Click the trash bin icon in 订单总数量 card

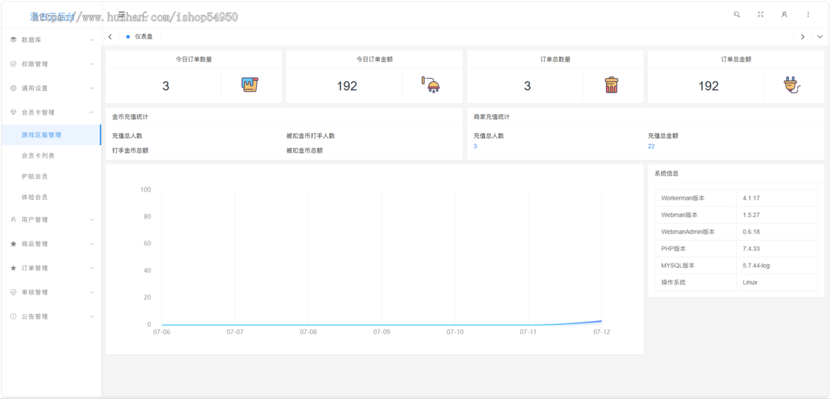click(611, 85)
